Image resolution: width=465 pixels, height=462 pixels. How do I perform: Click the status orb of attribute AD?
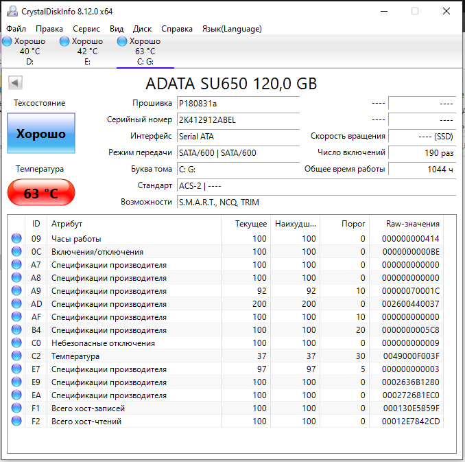[16, 303]
